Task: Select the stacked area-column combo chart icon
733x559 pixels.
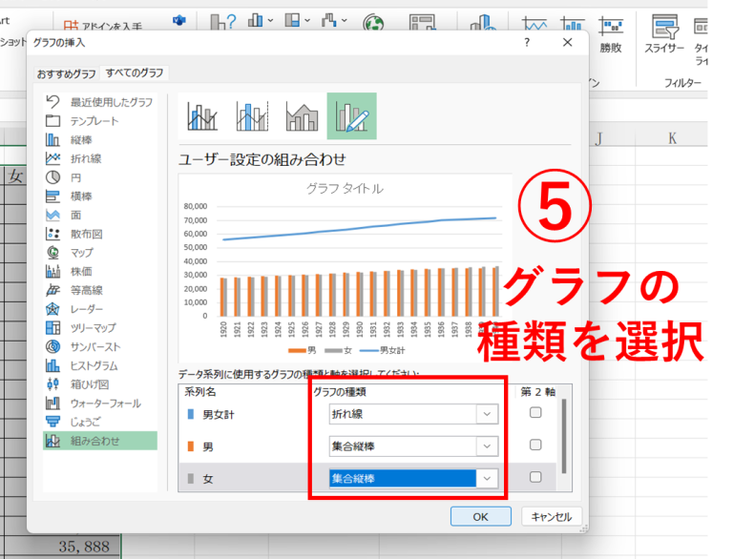Action: tap(303, 116)
